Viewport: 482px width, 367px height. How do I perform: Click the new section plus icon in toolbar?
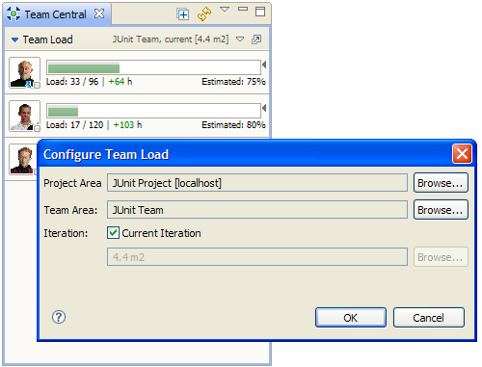(183, 14)
